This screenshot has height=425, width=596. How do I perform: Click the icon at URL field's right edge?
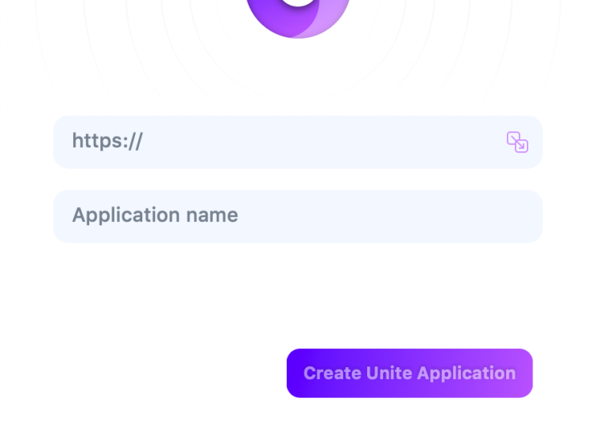[x=517, y=142]
